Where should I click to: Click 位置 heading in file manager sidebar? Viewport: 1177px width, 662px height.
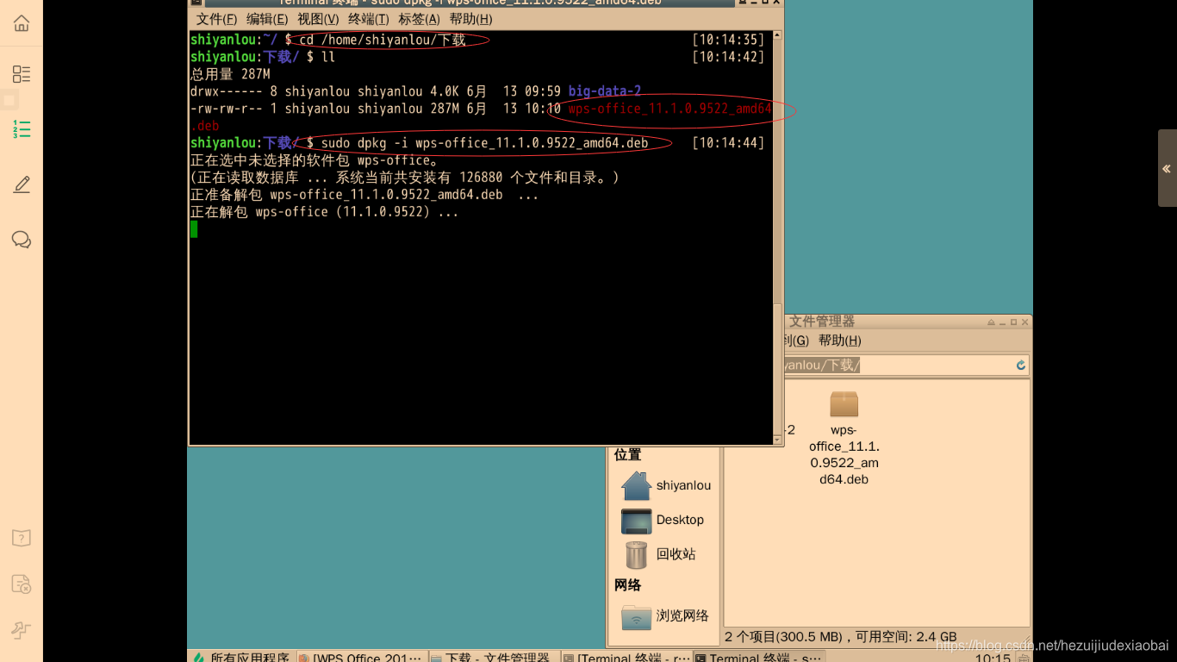627,454
